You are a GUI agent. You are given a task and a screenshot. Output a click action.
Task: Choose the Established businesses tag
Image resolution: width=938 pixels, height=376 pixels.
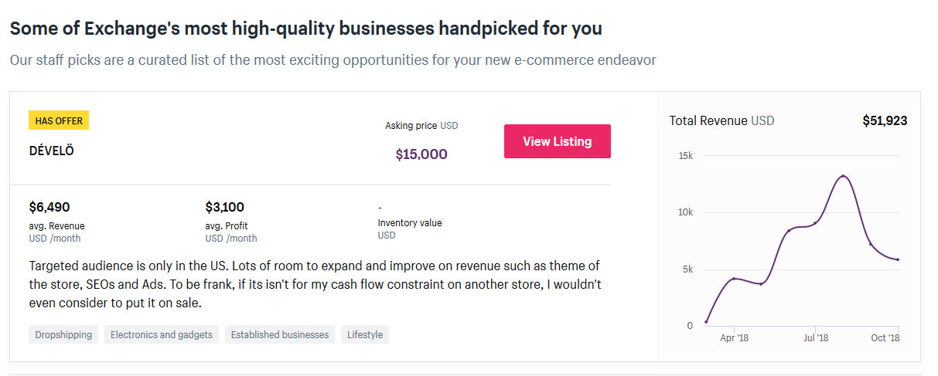click(x=280, y=334)
